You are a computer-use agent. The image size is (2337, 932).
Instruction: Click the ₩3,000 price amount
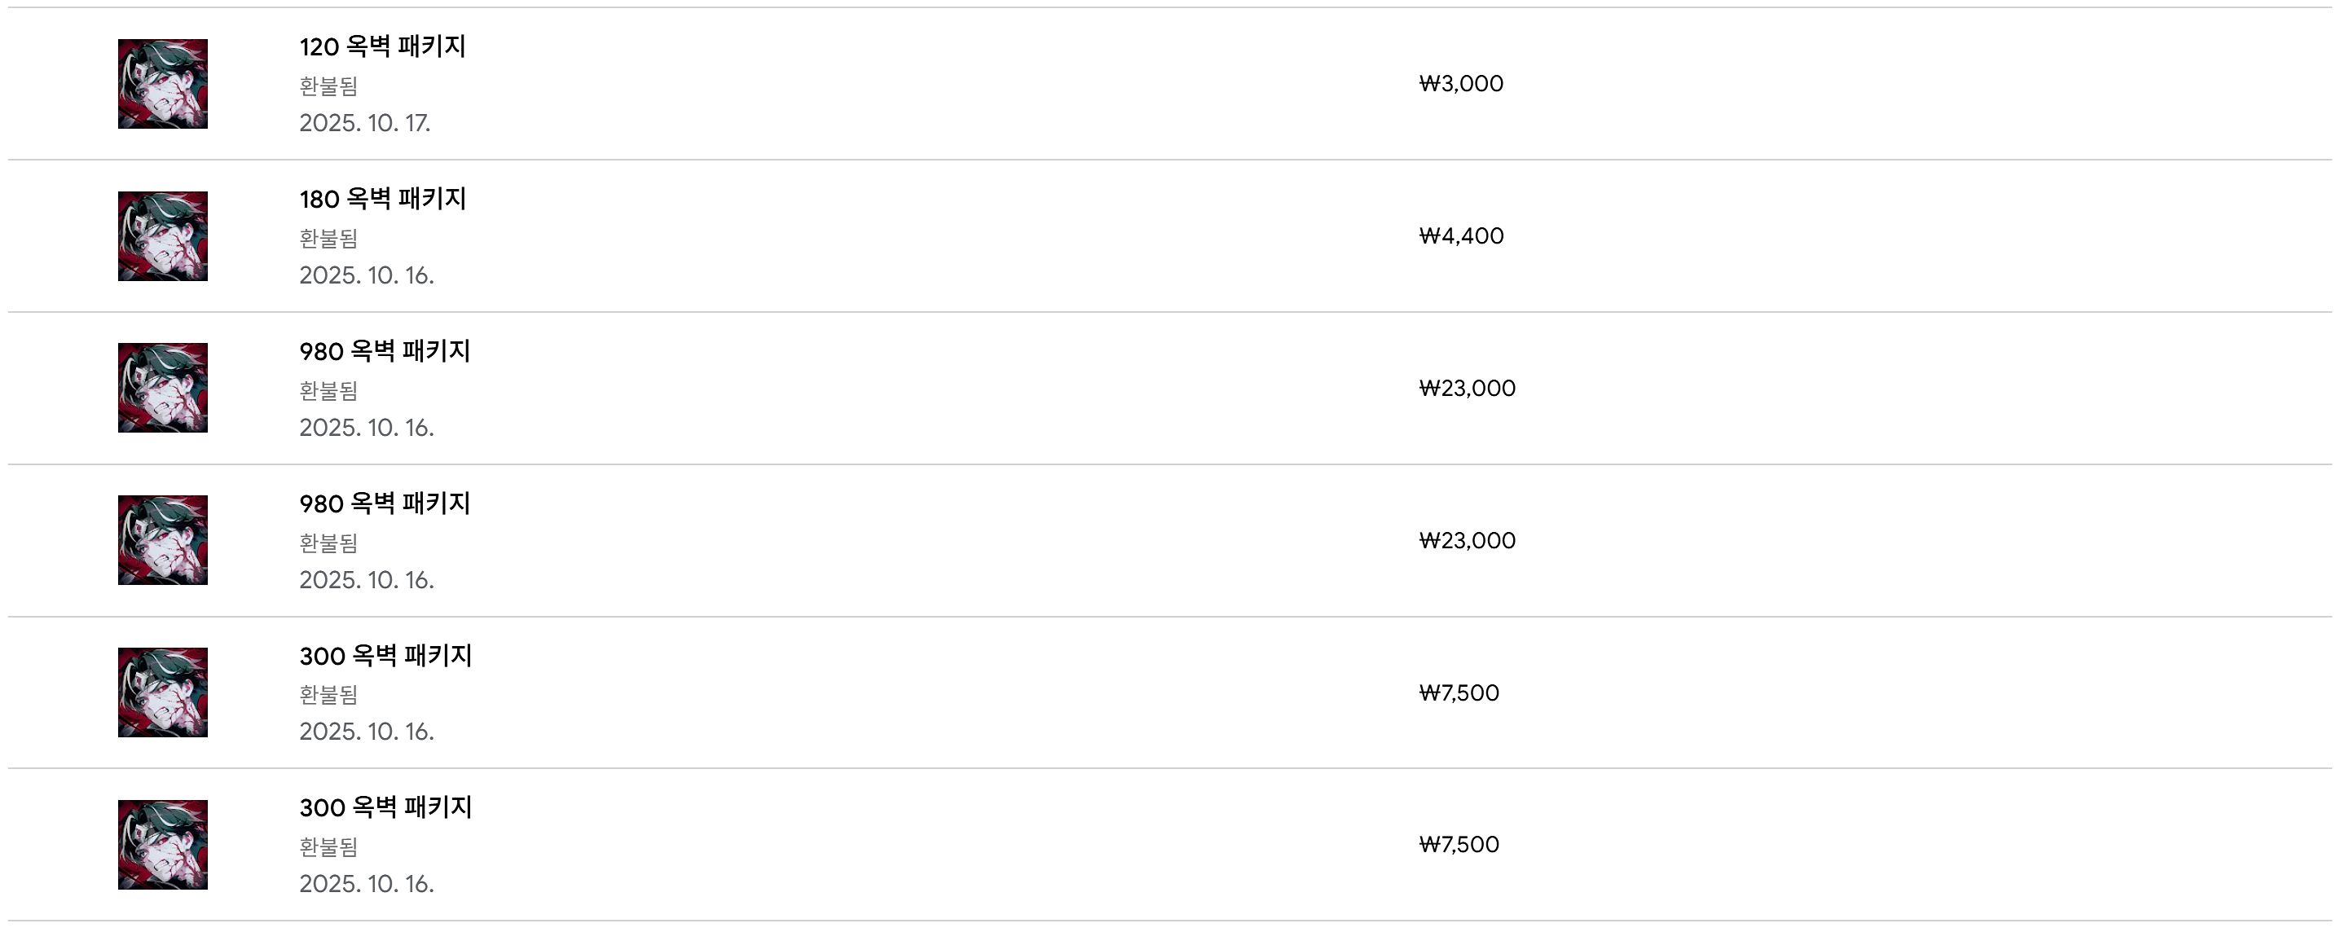(x=1460, y=83)
